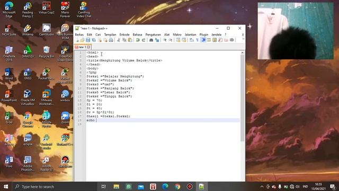
Task: Toggle the highlighted indent guide icon
Action: (203, 40)
